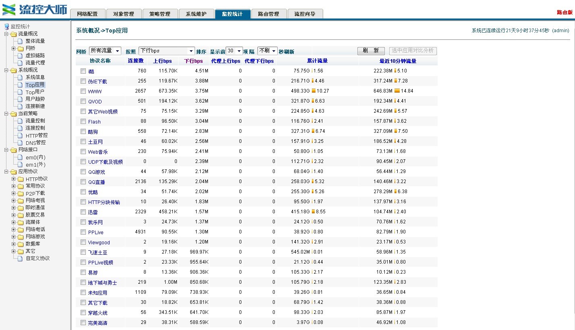
Task: Check the 土豆网 row checkbox
Action: point(83,141)
